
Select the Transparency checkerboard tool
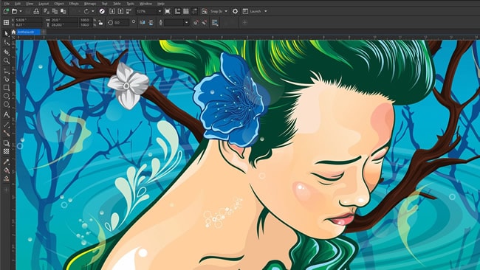[6, 151]
